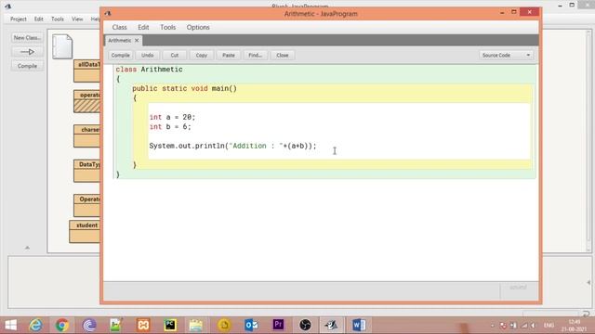
Task: Open PyCharm from the taskbar
Action: coord(170,325)
